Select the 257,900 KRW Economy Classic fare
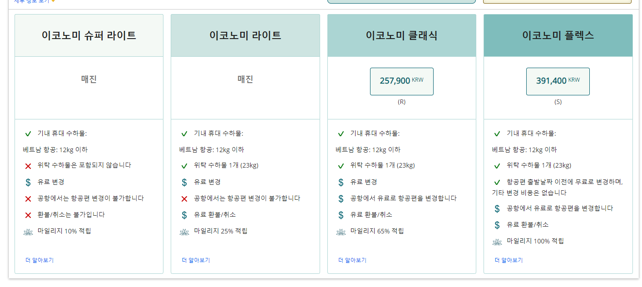Image resolution: width=642 pixels, height=287 pixels. point(401,81)
